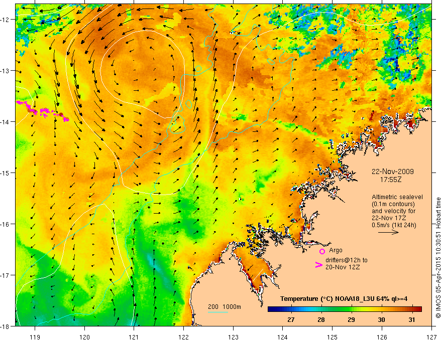Click the '(0.1m contours)' text line

[x=393, y=204]
